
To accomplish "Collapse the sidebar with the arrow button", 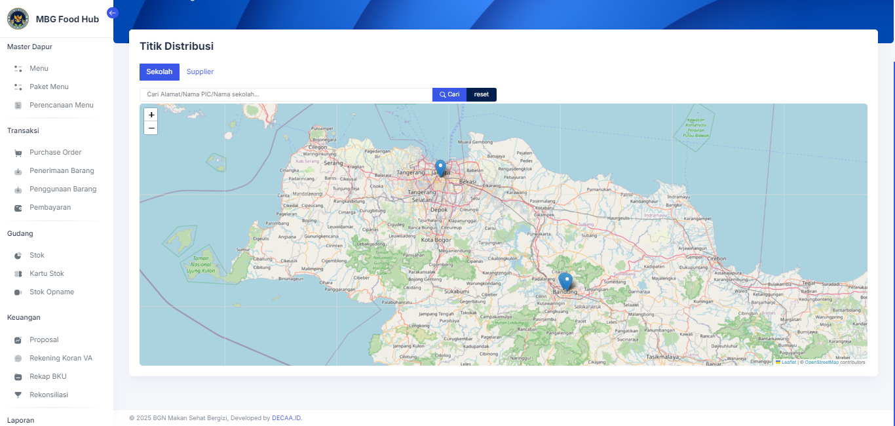I will [x=112, y=12].
